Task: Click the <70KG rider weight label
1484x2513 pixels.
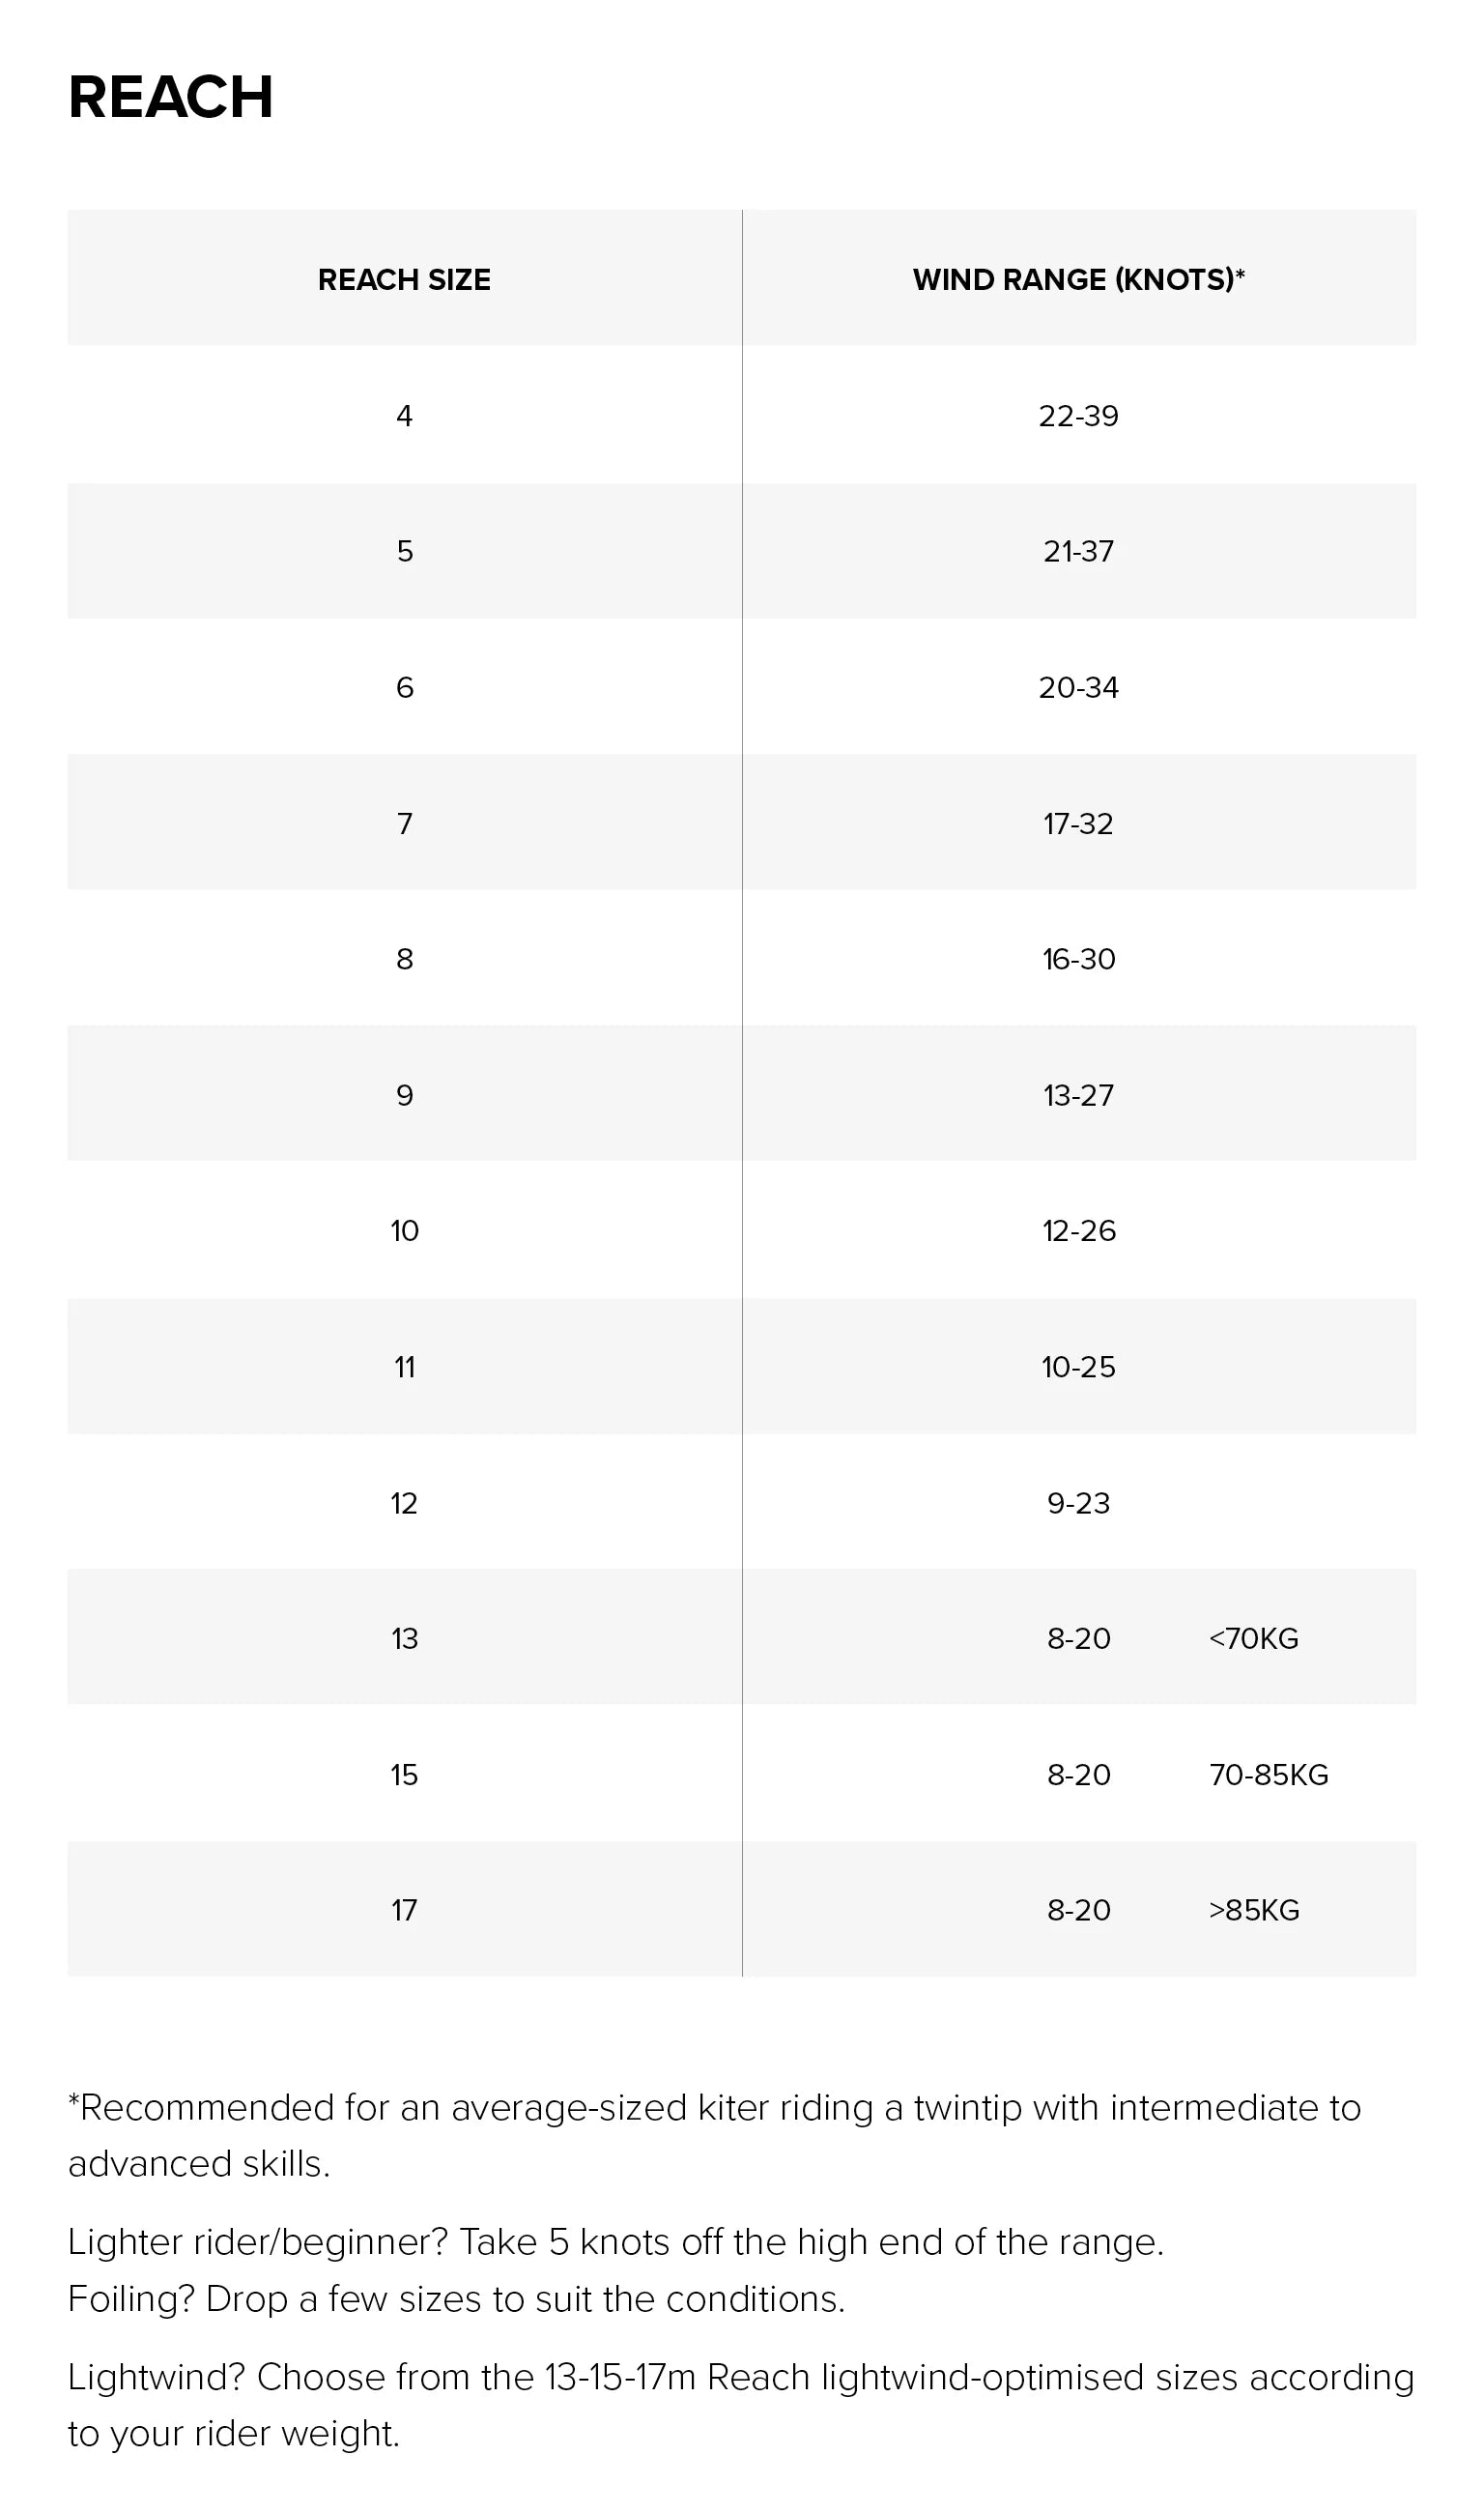Action: point(1253,1638)
